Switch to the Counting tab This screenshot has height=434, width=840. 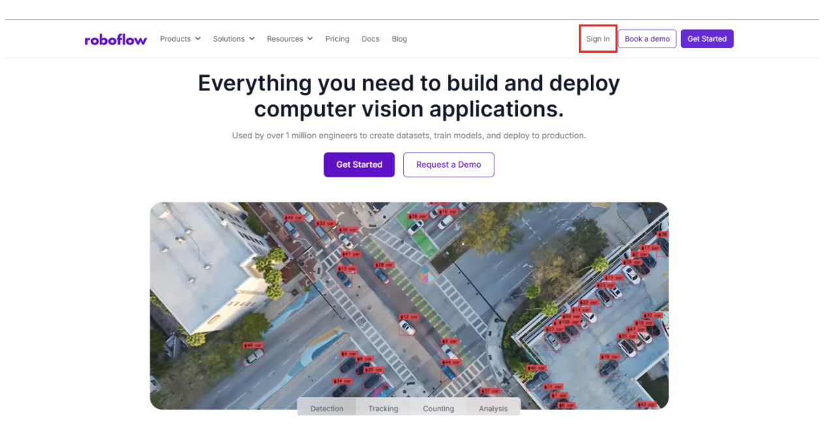[x=438, y=409]
